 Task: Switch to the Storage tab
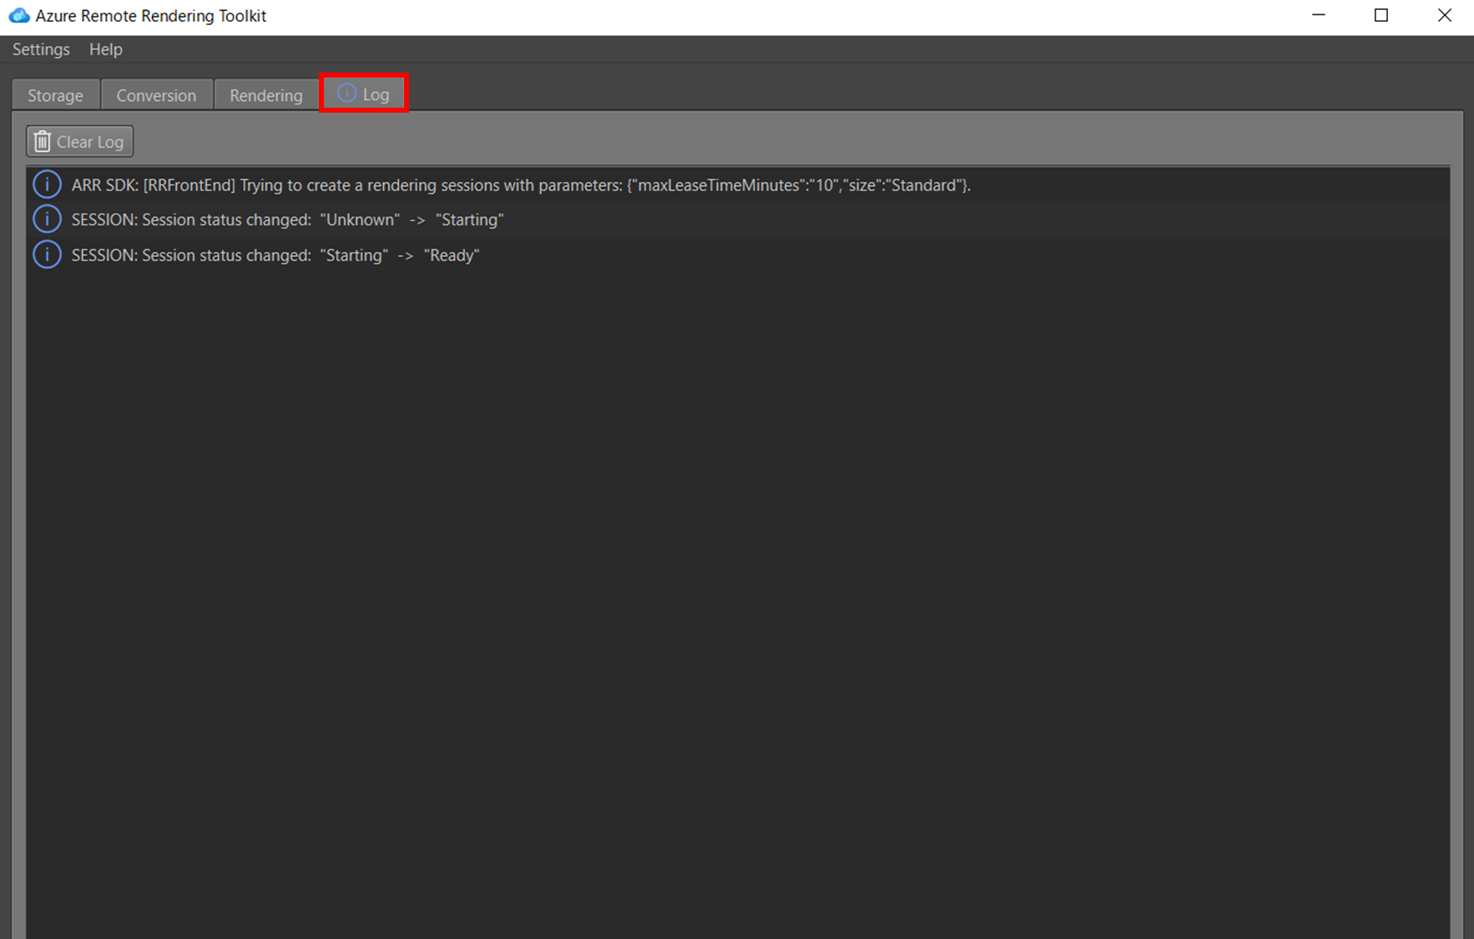click(55, 94)
